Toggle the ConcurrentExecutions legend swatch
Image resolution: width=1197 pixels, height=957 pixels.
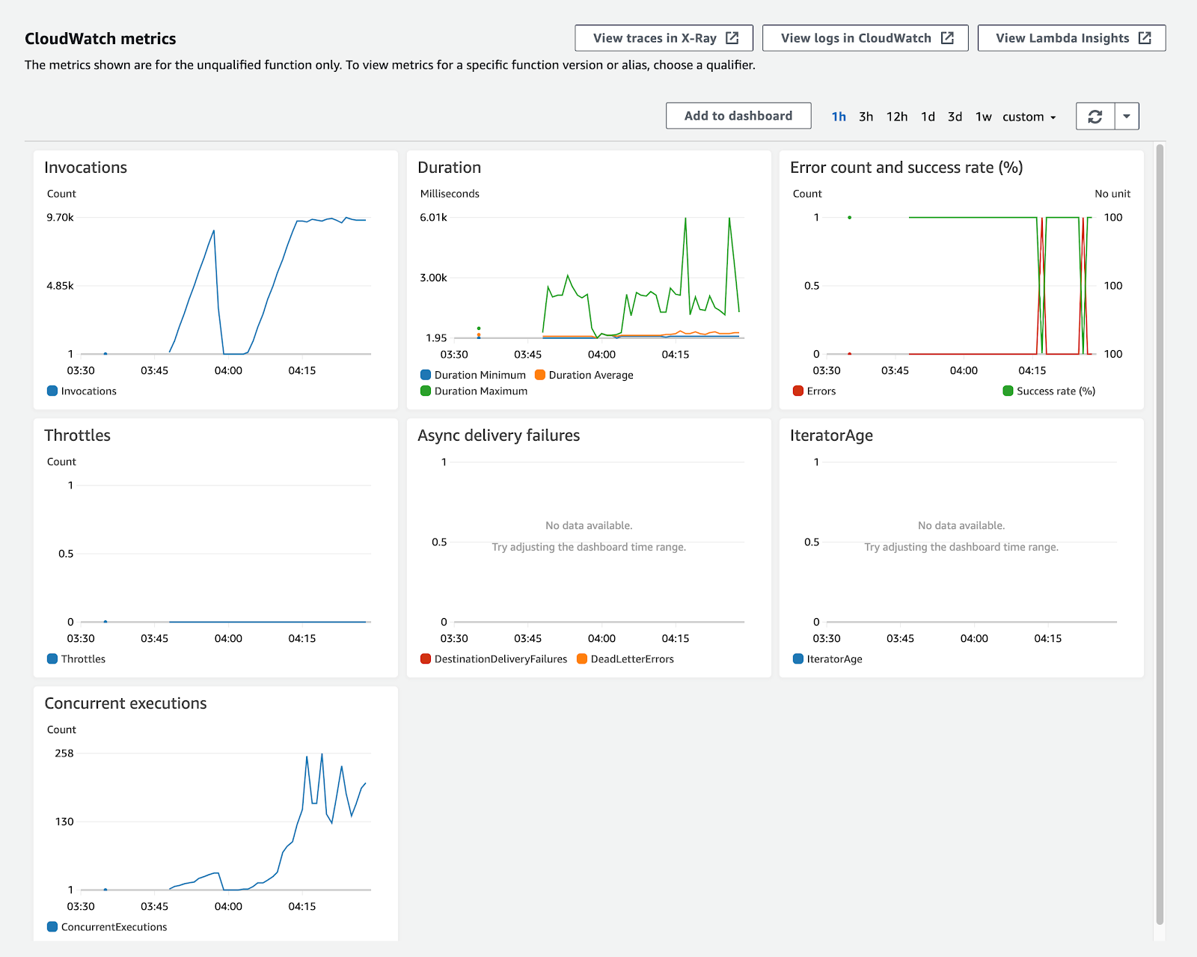pyautogui.click(x=52, y=926)
